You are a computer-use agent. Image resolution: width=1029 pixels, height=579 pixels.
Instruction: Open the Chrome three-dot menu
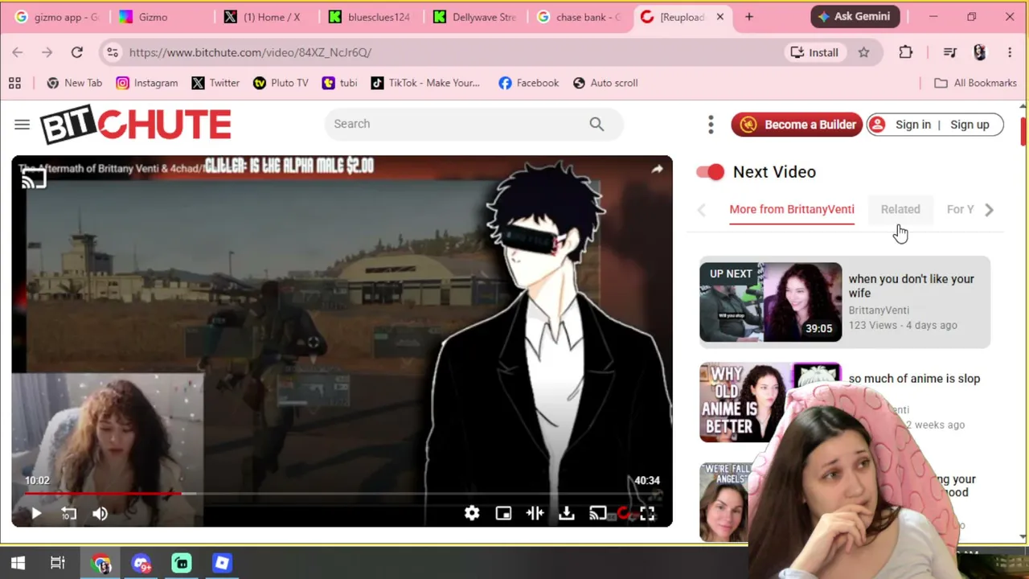coord(1010,52)
